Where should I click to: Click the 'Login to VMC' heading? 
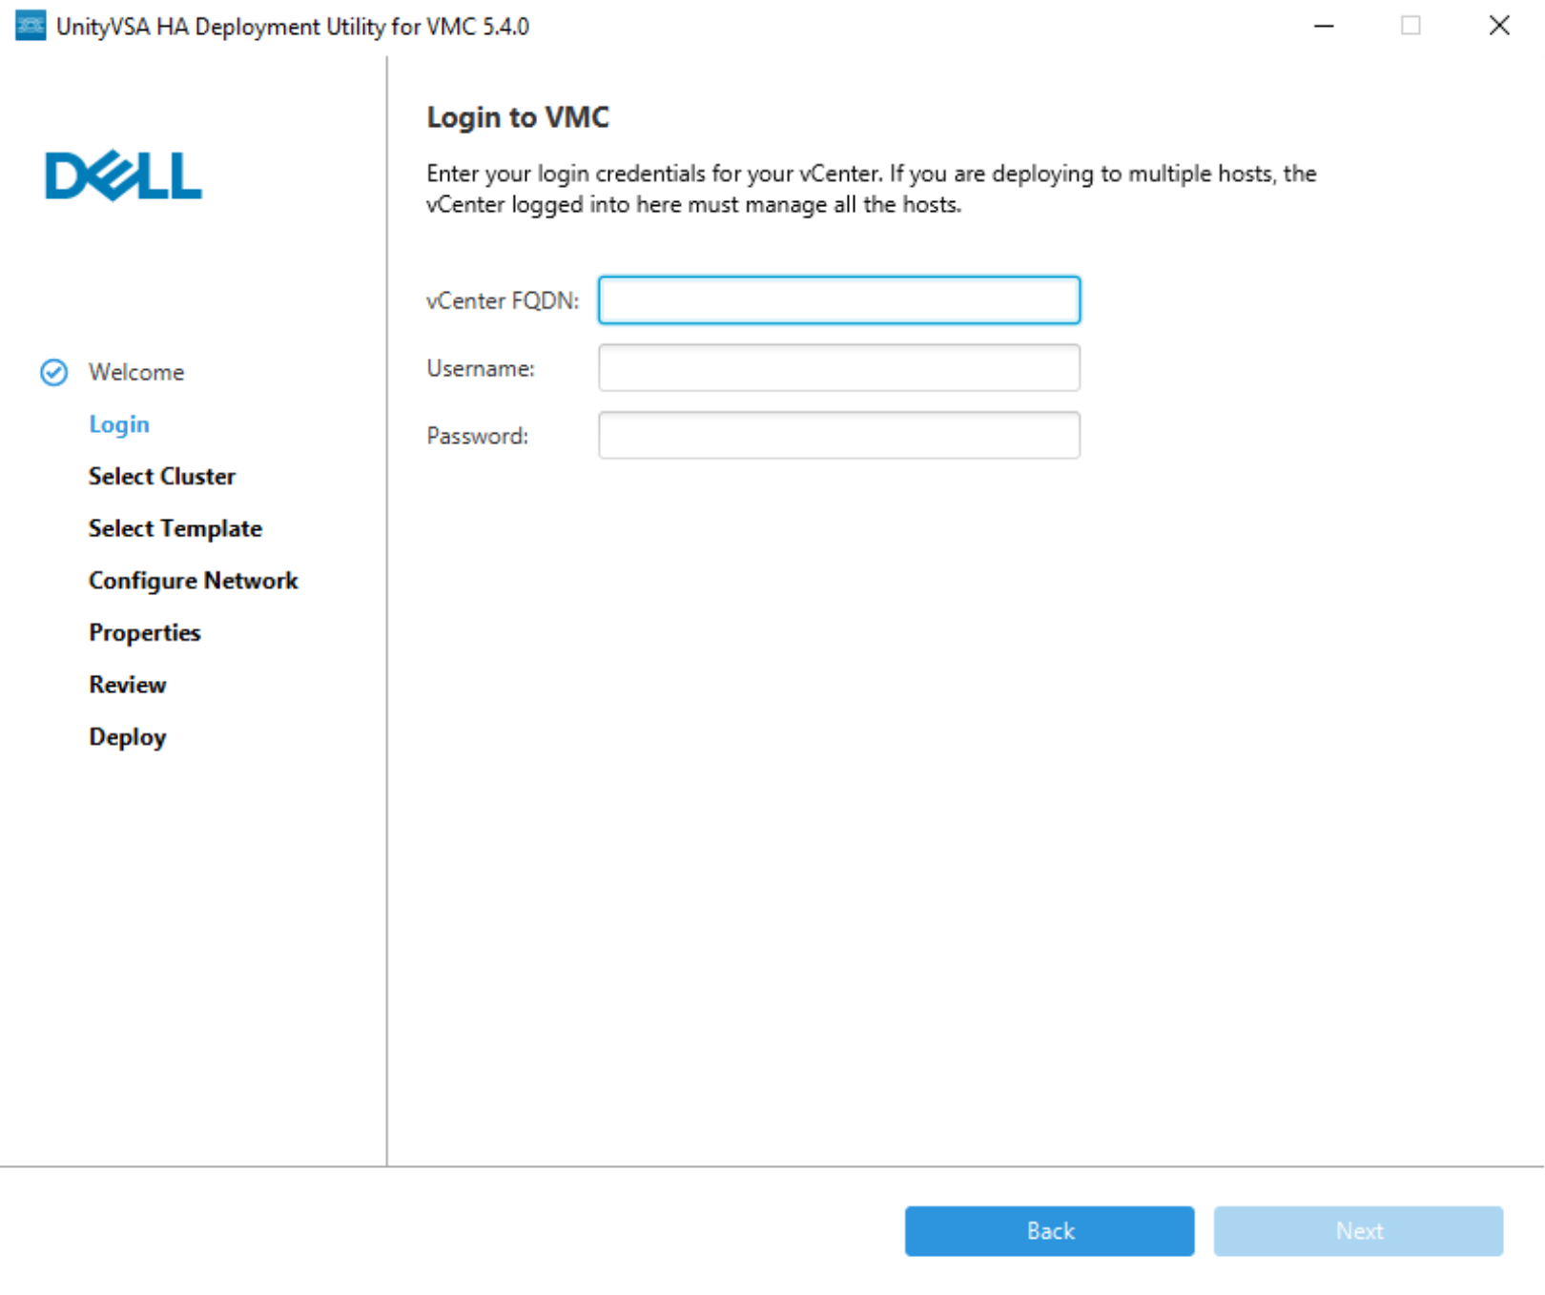coord(518,117)
